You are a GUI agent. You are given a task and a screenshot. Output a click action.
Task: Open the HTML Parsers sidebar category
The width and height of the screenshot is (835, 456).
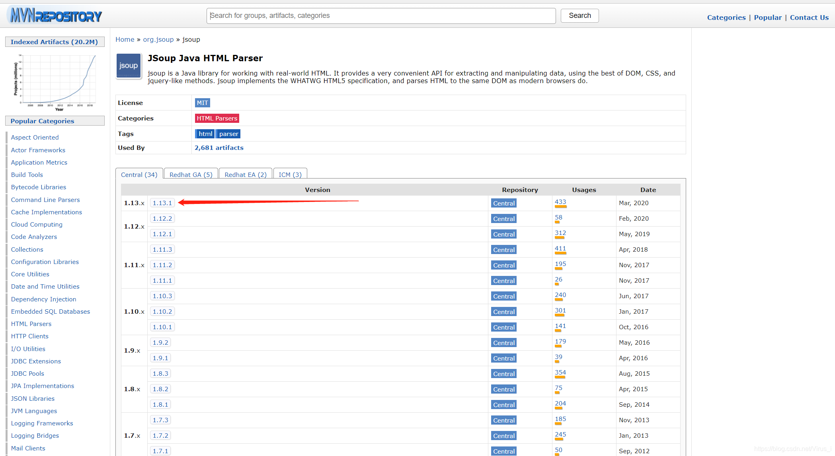point(31,324)
